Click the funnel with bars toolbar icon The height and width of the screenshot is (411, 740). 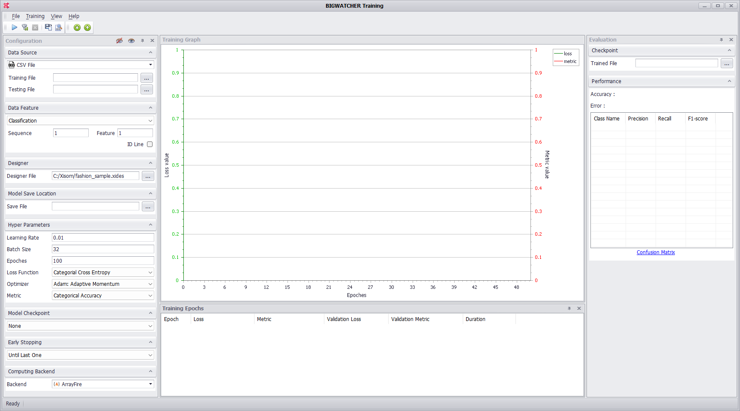pyautogui.click(x=25, y=27)
